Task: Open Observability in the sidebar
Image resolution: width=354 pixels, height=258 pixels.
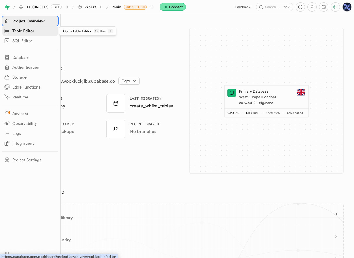Action: (30, 123)
